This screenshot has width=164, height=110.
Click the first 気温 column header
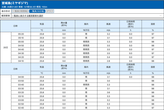click(42, 24)
